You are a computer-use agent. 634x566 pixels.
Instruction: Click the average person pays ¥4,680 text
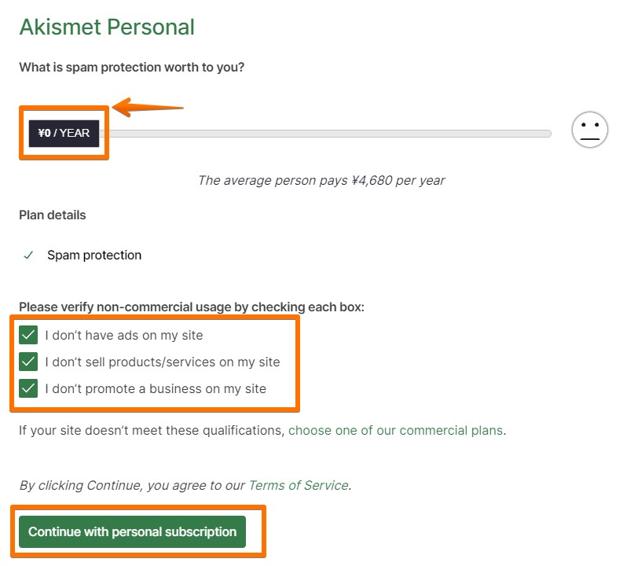pyautogui.click(x=322, y=180)
